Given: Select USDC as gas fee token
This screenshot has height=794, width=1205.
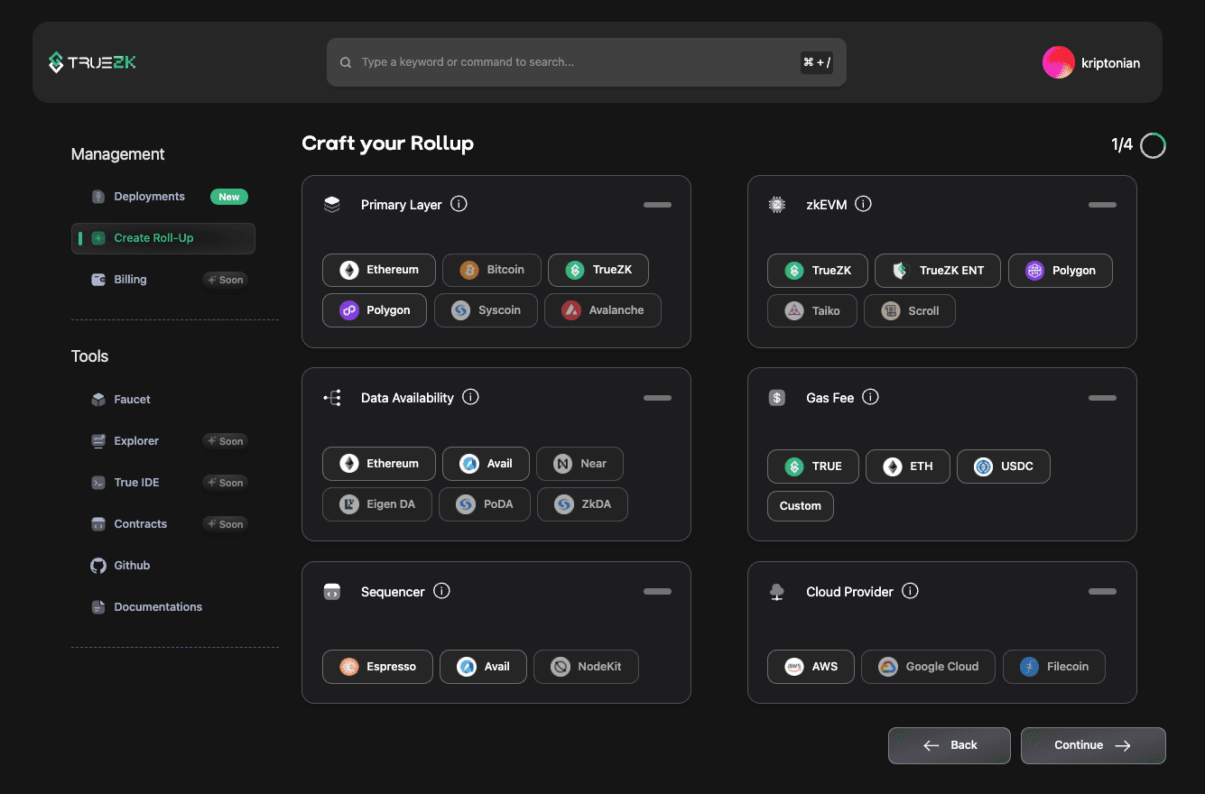Looking at the screenshot, I should coord(1004,466).
